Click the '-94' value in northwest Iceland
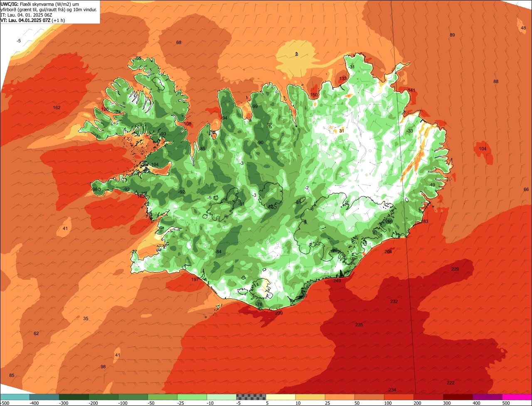 coord(224,118)
